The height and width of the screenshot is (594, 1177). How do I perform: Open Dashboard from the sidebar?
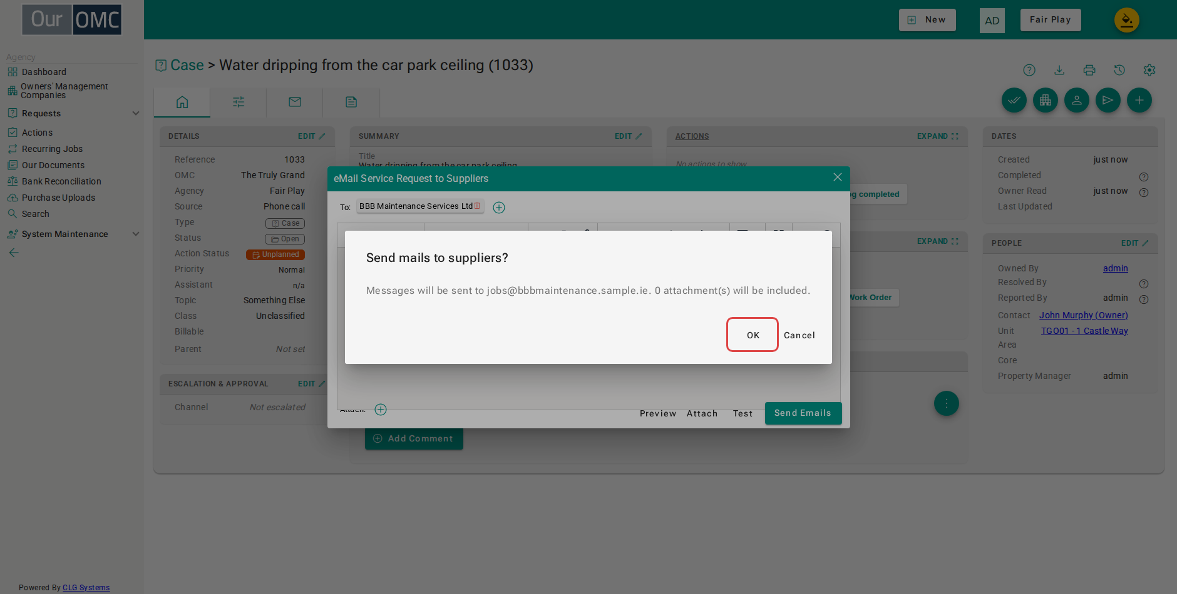pos(44,72)
